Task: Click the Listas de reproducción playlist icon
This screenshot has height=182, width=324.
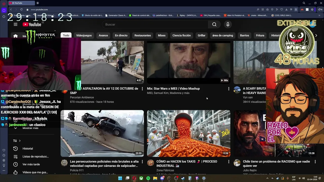Action: 15,156
